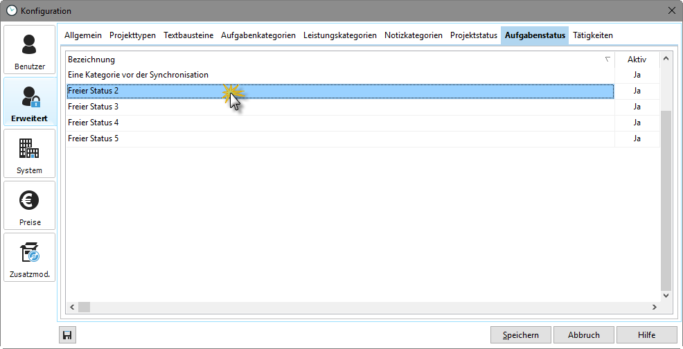Open the Tätigkeiten tab
This screenshot has width=683, height=349.
tap(592, 35)
